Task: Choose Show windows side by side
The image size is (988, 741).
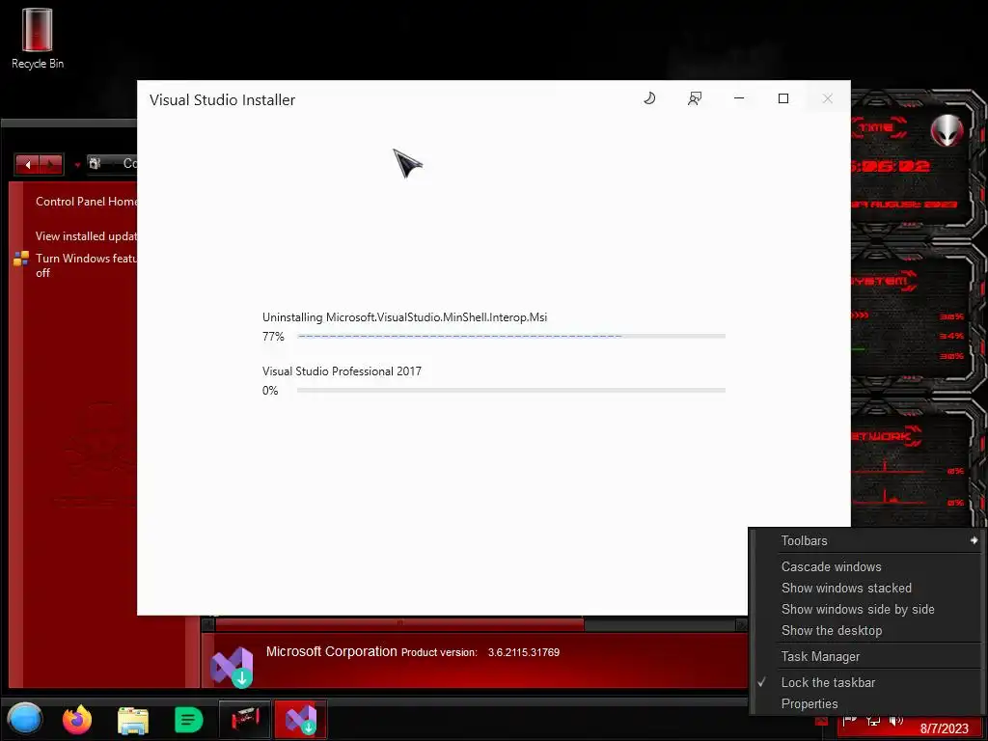Action: click(858, 610)
